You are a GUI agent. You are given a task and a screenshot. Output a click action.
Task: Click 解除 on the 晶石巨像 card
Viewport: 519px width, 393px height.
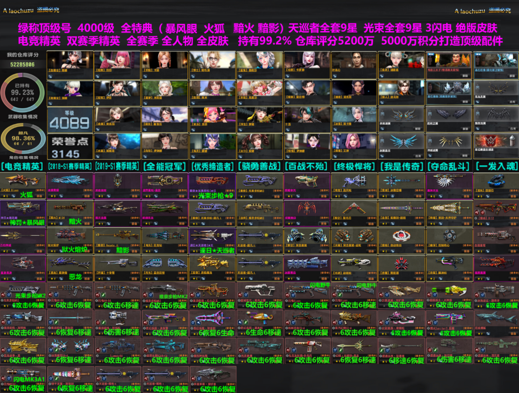(512, 76)
